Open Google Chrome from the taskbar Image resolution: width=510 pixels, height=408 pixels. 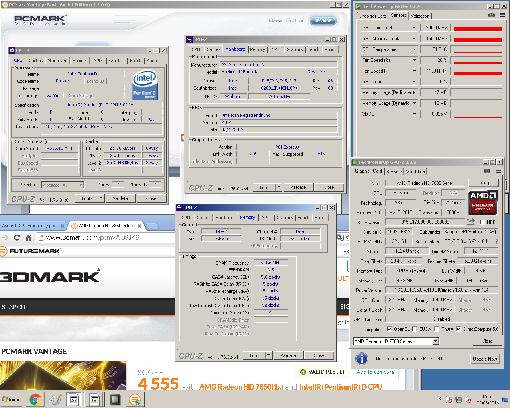(x=35, y=400)
